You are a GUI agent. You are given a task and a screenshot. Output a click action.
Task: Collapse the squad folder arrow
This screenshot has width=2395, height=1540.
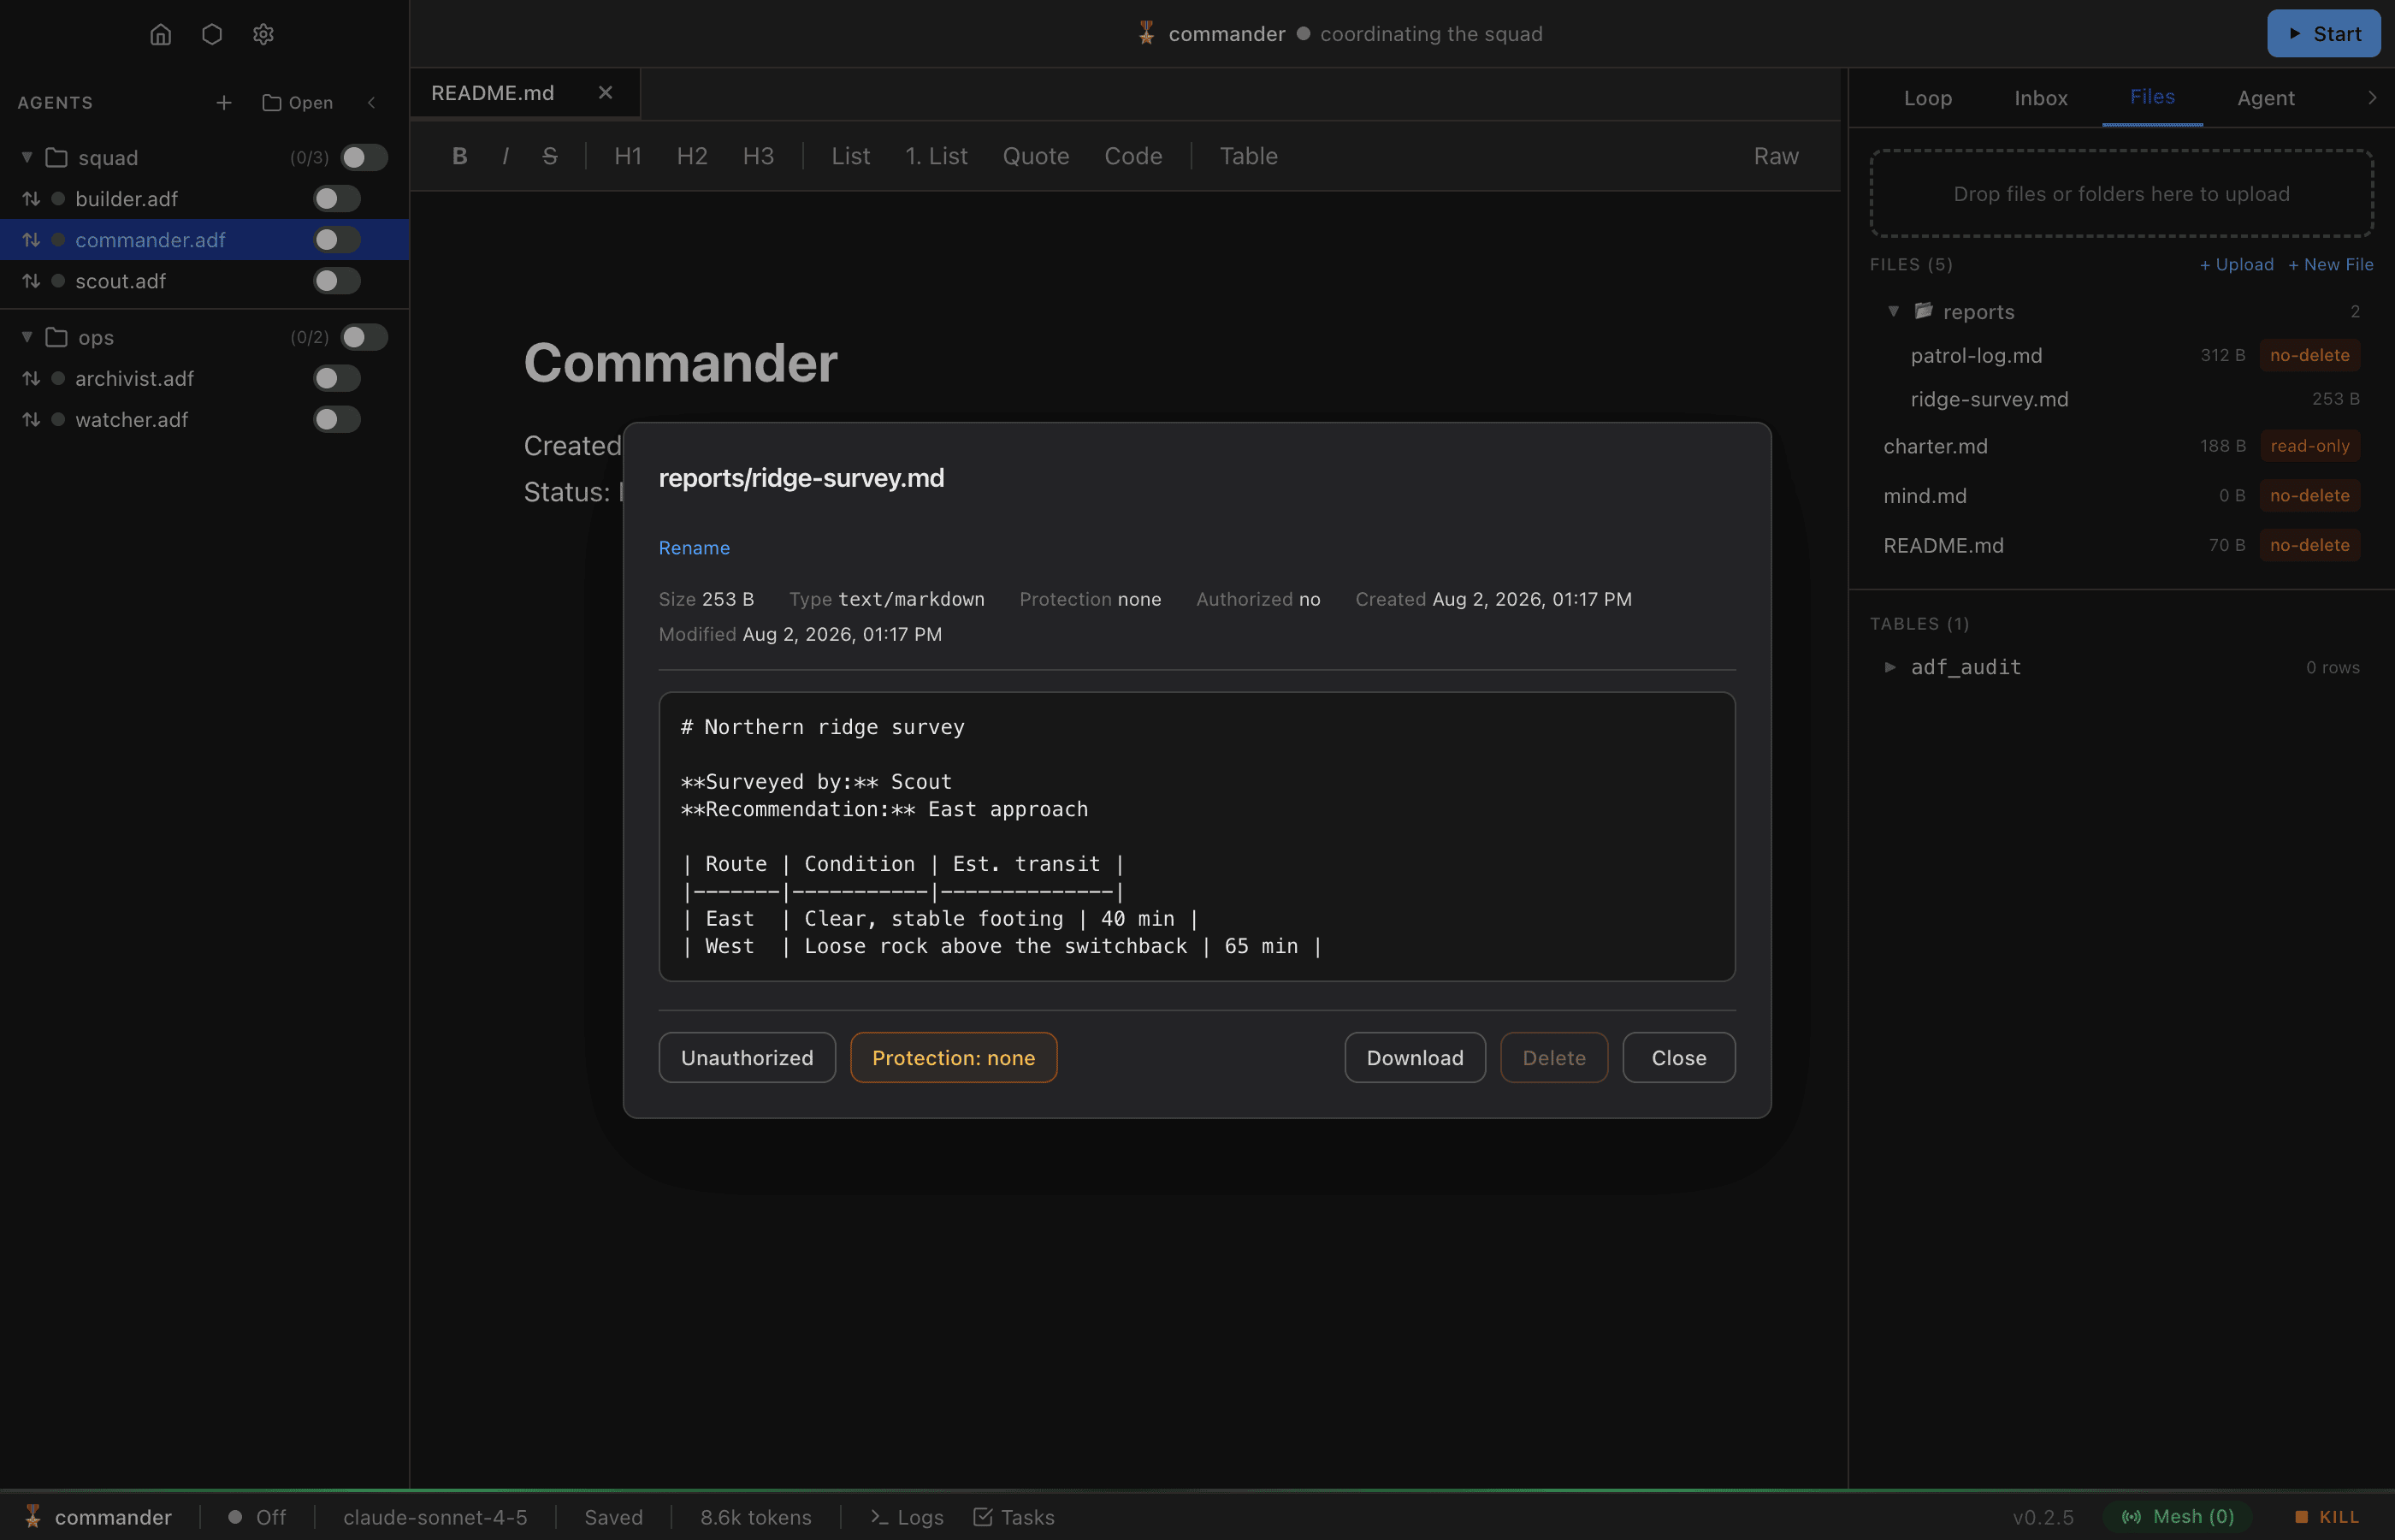point(27,157)
